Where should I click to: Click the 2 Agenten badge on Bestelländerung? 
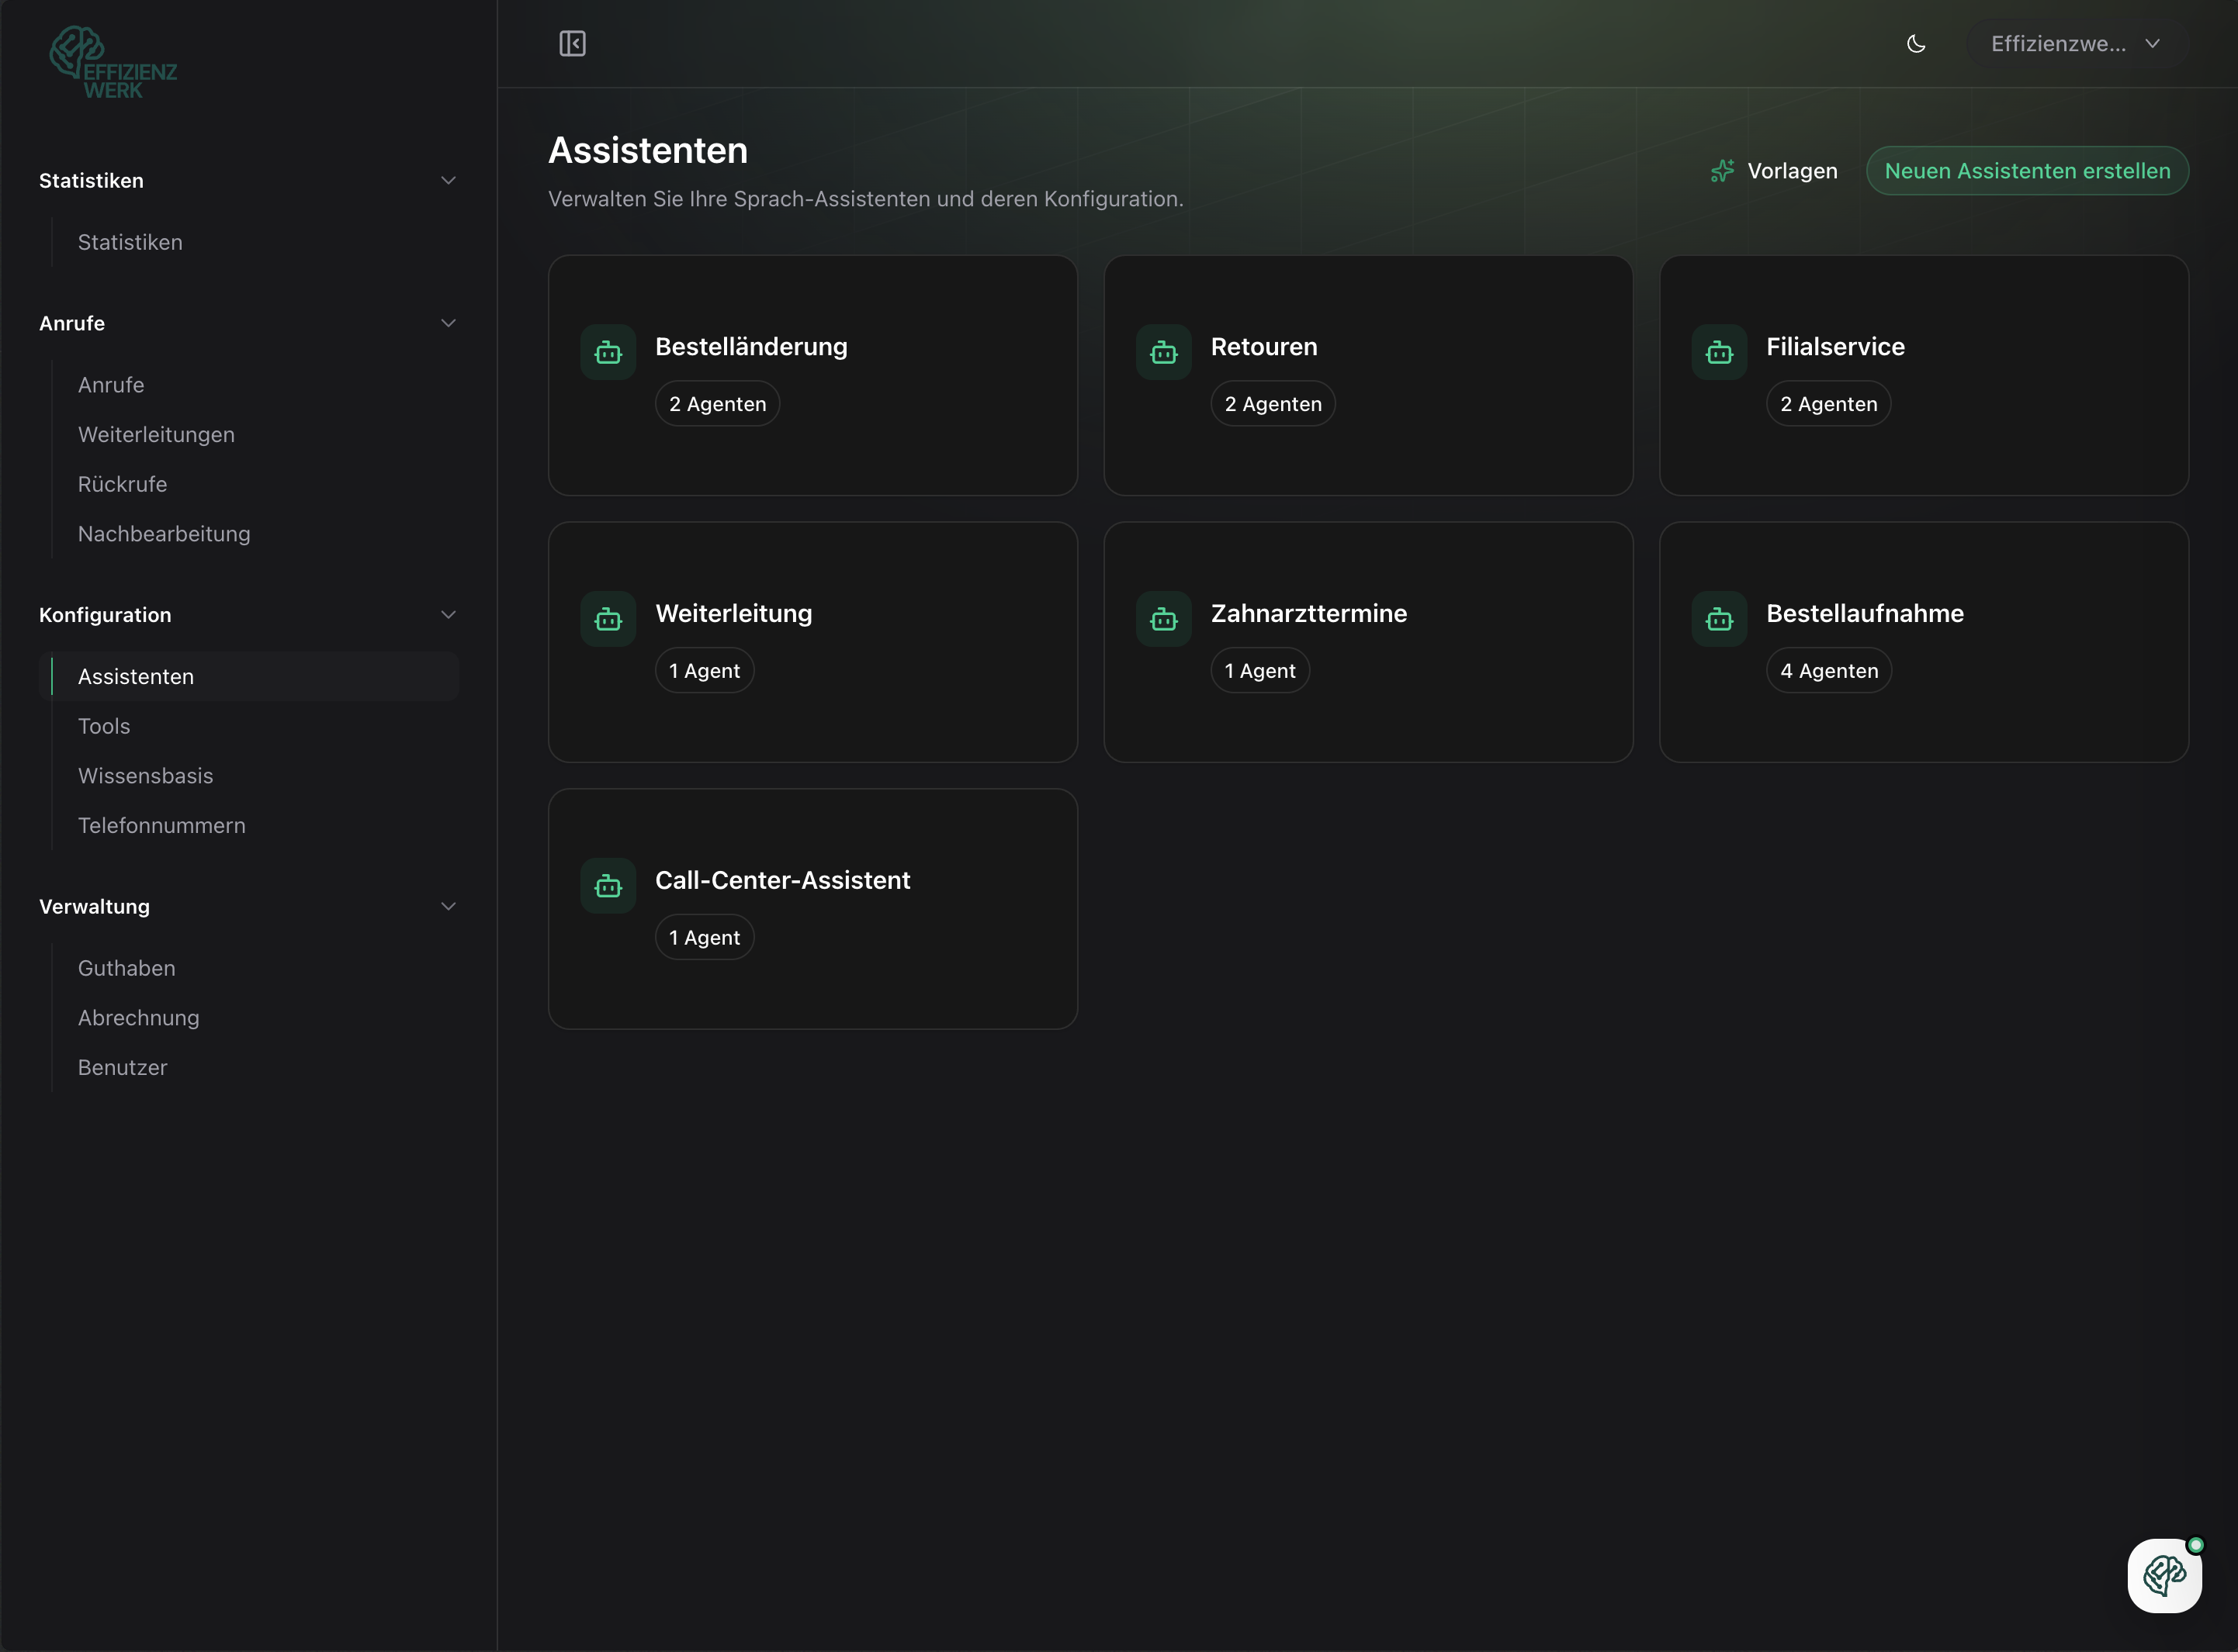coord(717,404)
